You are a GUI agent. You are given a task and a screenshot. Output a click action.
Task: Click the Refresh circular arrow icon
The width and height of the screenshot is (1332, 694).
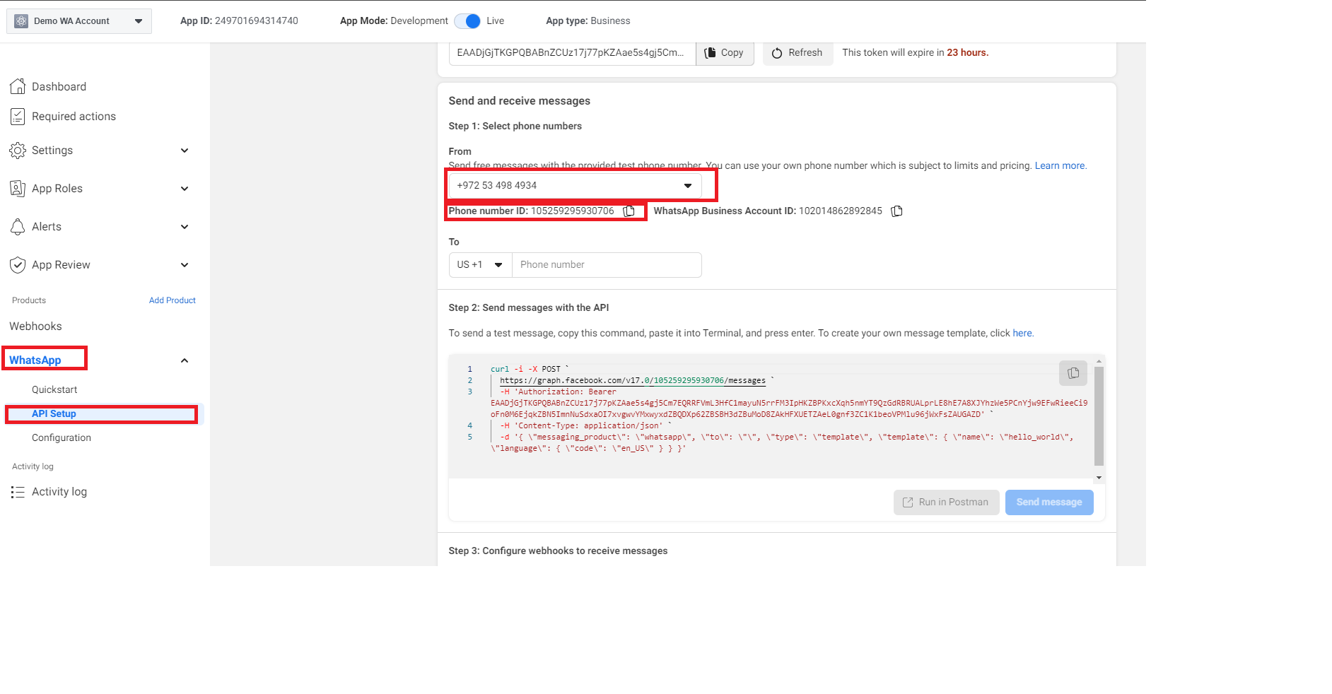pyautogui.click(x=777, y=53)
